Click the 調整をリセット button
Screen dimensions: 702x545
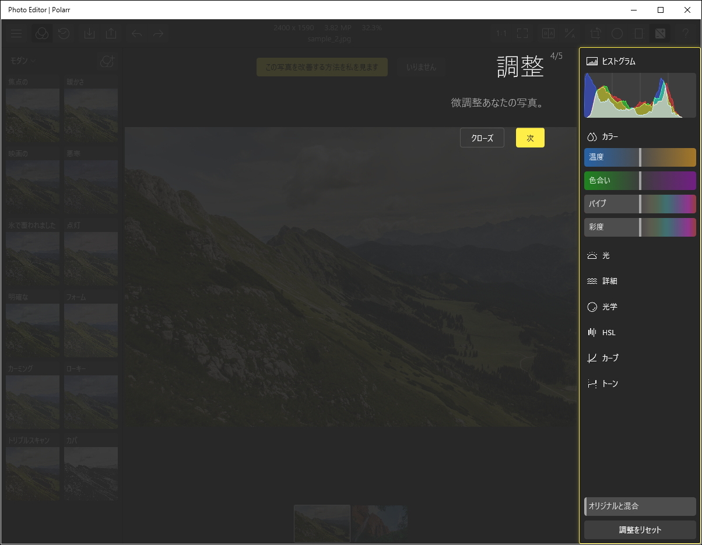640,530
